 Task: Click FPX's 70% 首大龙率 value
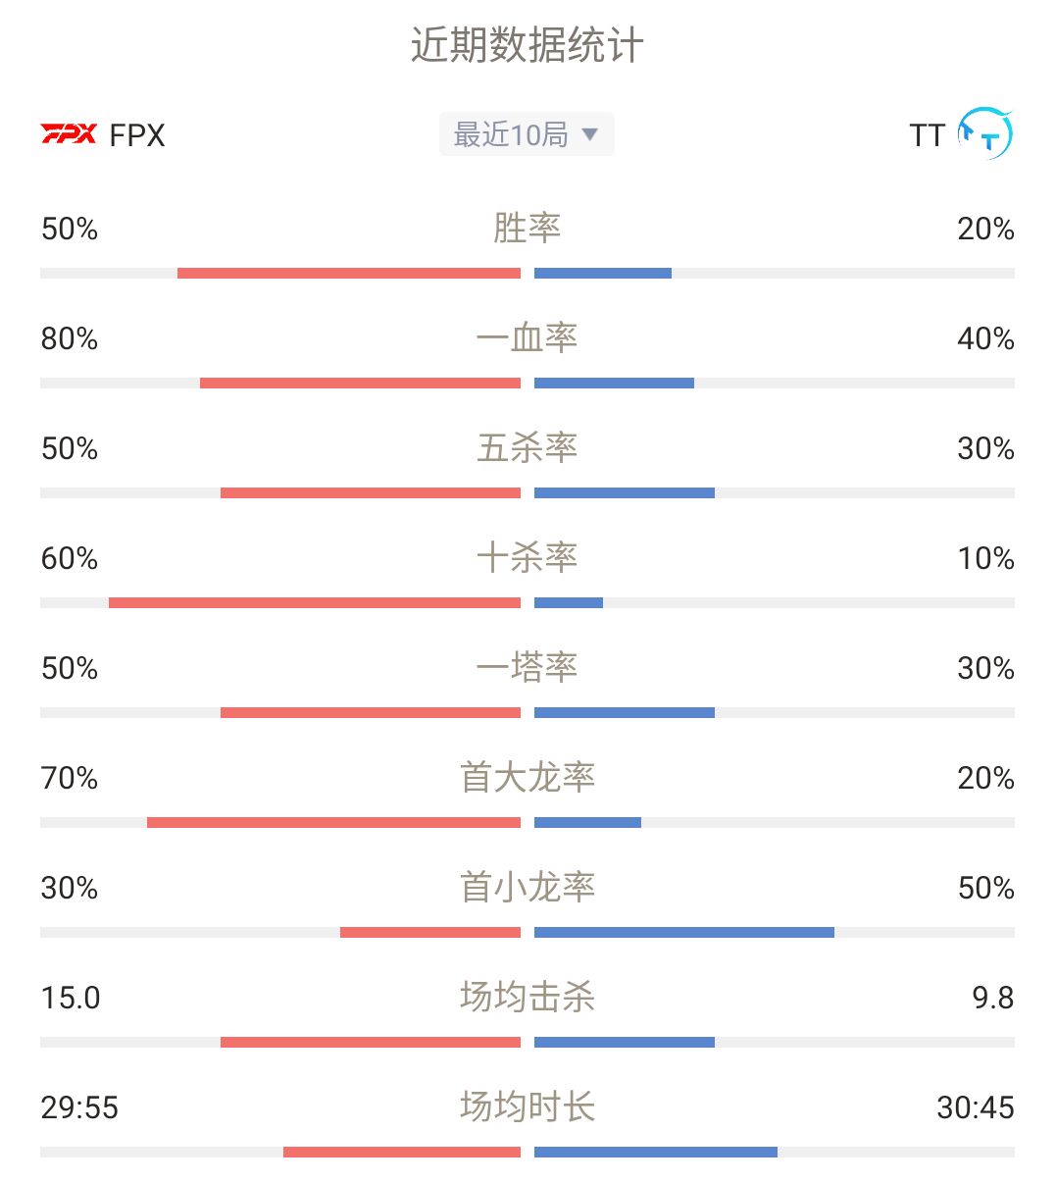tap(70, 778)
